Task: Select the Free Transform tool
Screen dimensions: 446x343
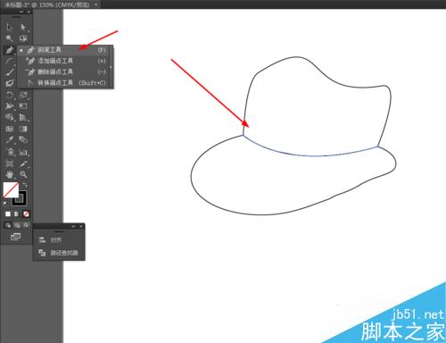Action: click(x=23, y=106)
